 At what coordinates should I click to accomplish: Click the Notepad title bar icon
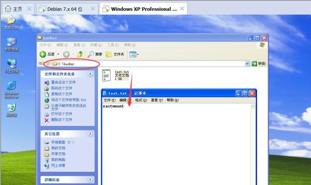click(105, 93)
